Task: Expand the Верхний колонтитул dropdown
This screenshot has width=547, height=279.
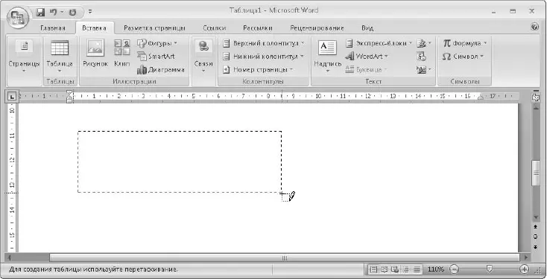Action: click(263, 43)
